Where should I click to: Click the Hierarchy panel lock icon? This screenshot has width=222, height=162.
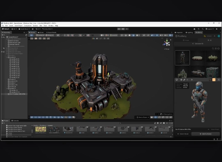[24, 33]
